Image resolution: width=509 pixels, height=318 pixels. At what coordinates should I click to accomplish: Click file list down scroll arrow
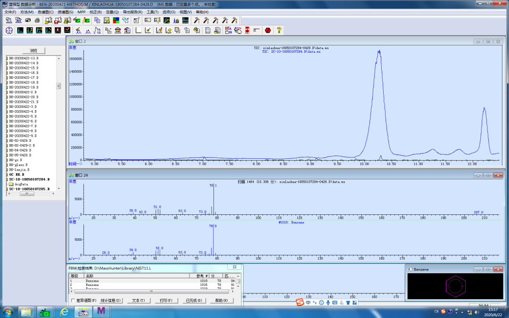pyautogui.click(x=59, y=188)
